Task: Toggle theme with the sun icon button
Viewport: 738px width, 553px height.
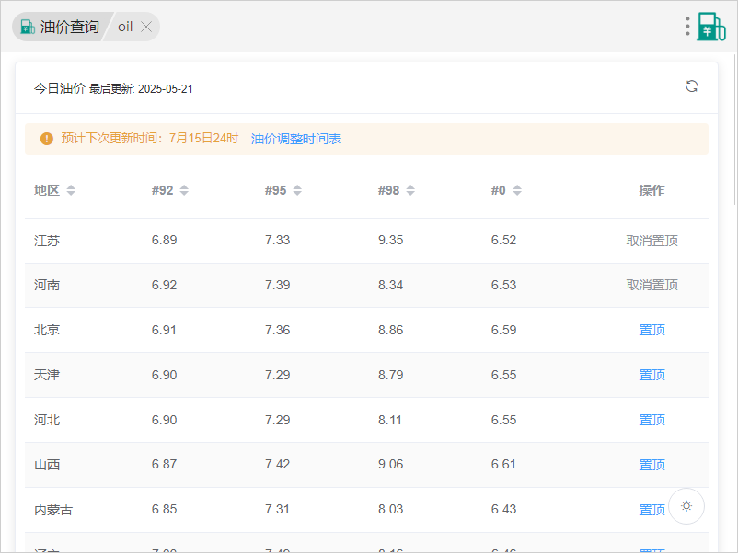Action: pos(686,506)
